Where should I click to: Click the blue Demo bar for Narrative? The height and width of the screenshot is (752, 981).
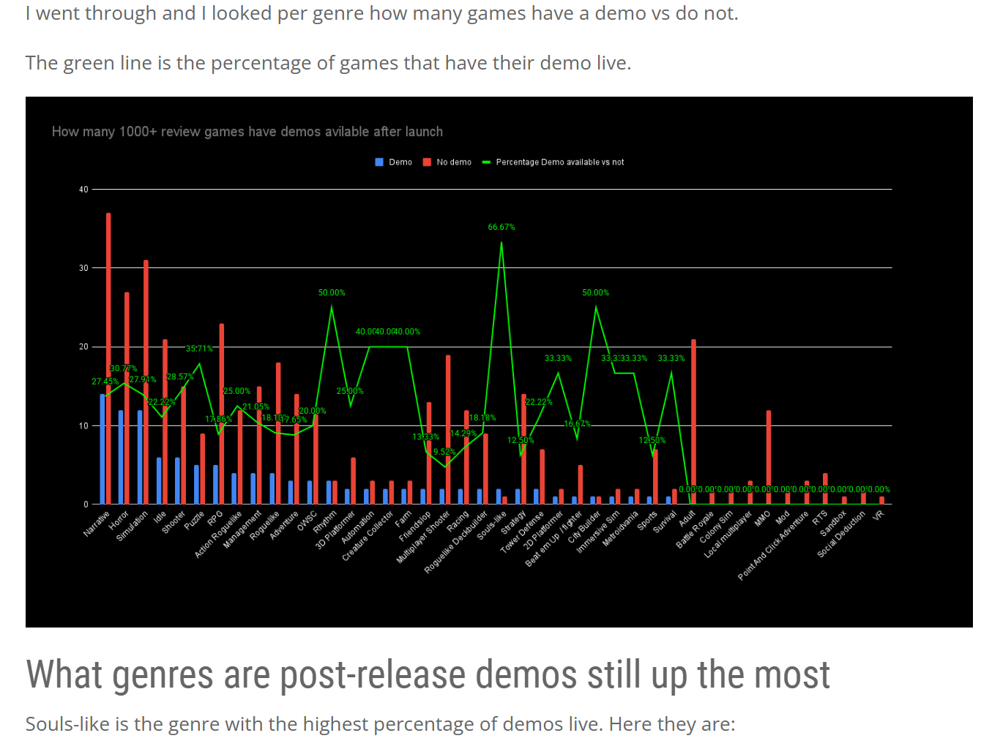[102, 448]
